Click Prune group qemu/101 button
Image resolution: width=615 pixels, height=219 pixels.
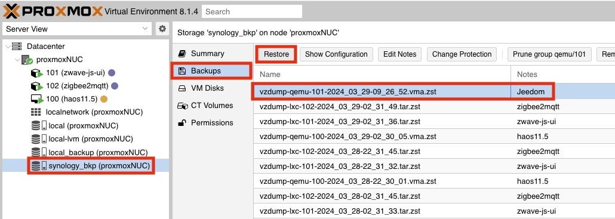pos(549,54)
